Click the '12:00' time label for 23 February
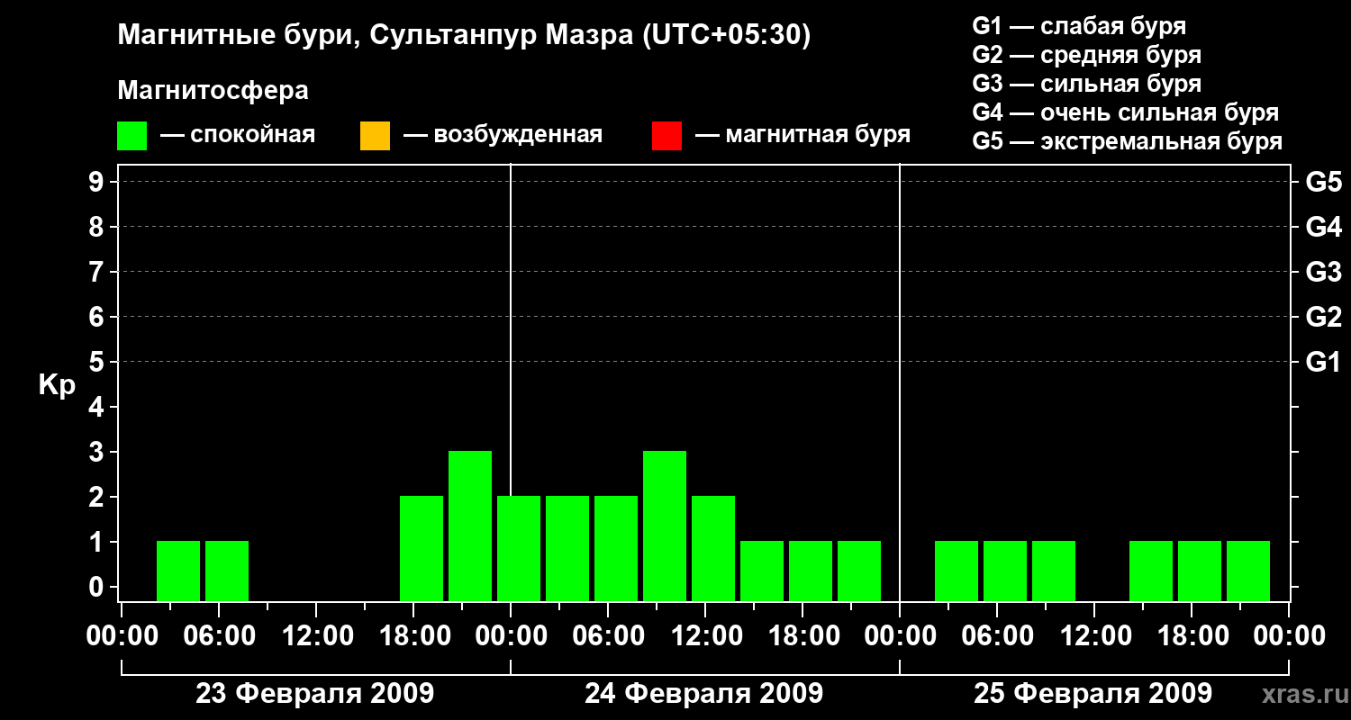The width and height of the screenshot is (1351, 720). pos(316,635)
